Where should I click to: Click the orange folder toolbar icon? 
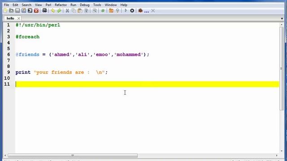[111, 11]
